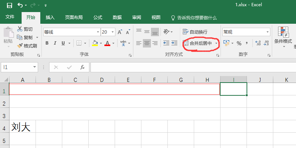
Task: Apply the yellow fill color bucket
Action: coord(95,43)
